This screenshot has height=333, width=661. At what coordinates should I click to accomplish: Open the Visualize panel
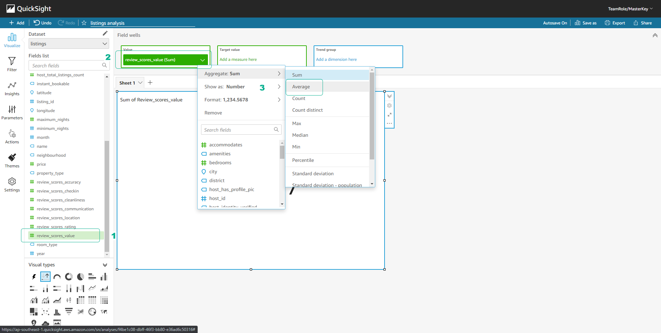click(x=12, y=40)
